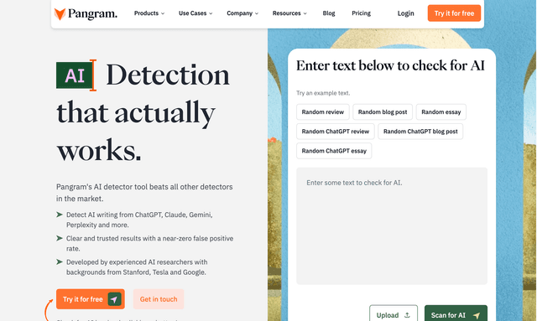Click the Pangram wordmark text
Viewport: 537px width, 321px height.
click(x=92, y=13)
